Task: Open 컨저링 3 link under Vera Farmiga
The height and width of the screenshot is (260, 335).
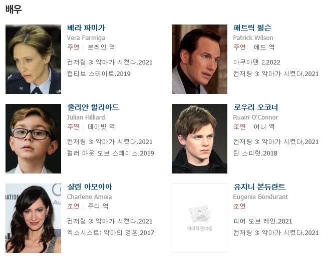Action: click(x=110, y=62)
